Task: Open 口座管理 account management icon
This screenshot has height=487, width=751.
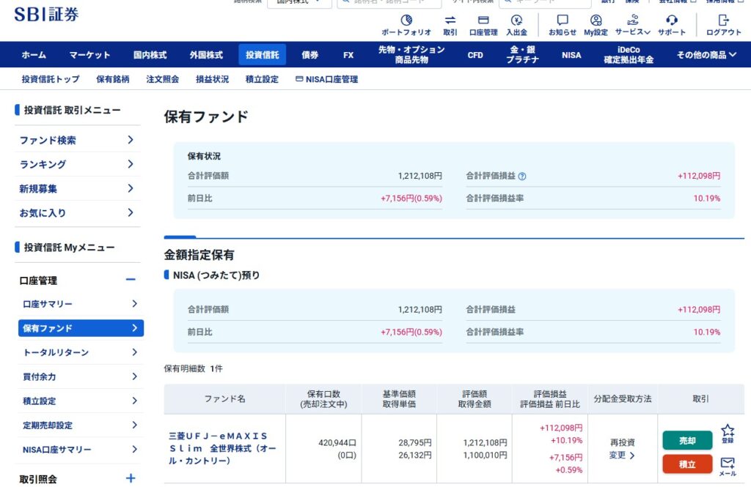Action: 483,21
